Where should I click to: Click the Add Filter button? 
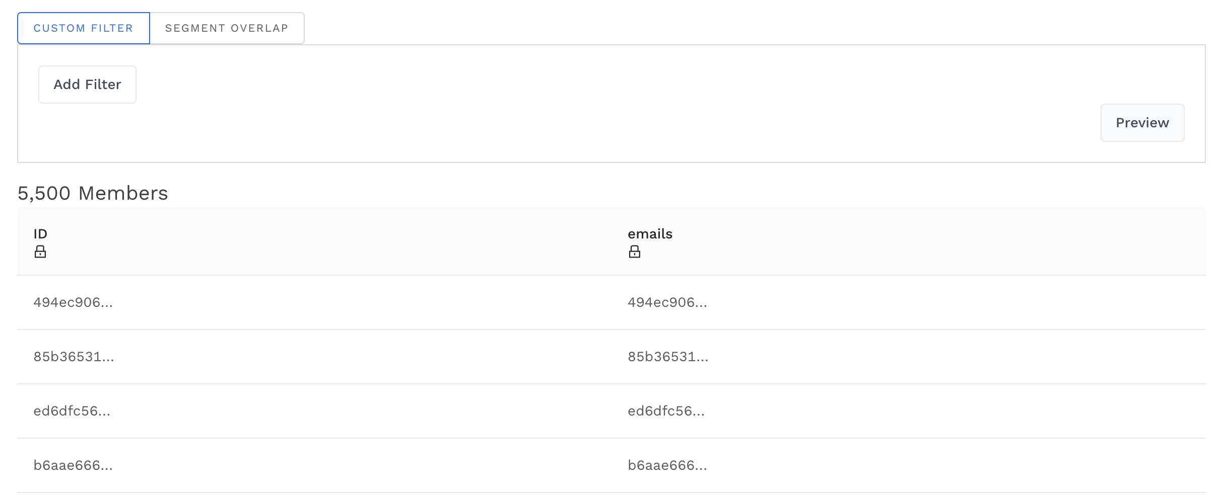(87, 84)
